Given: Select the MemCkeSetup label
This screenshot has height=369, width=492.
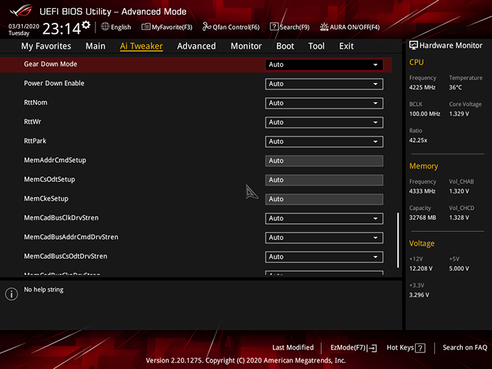Looking at the screenshot, I should point(46,199).
